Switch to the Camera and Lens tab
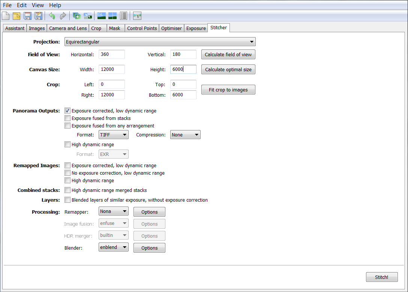408x292 pixels. tap(68, 28)
